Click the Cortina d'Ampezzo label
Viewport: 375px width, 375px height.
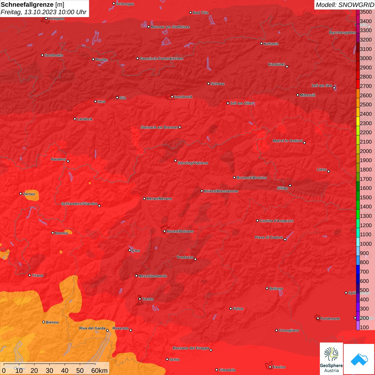(276, 221)
